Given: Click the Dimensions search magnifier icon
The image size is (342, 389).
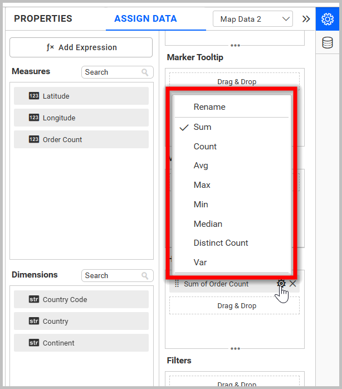Looking at the screenshot, I should click(145, 276).
